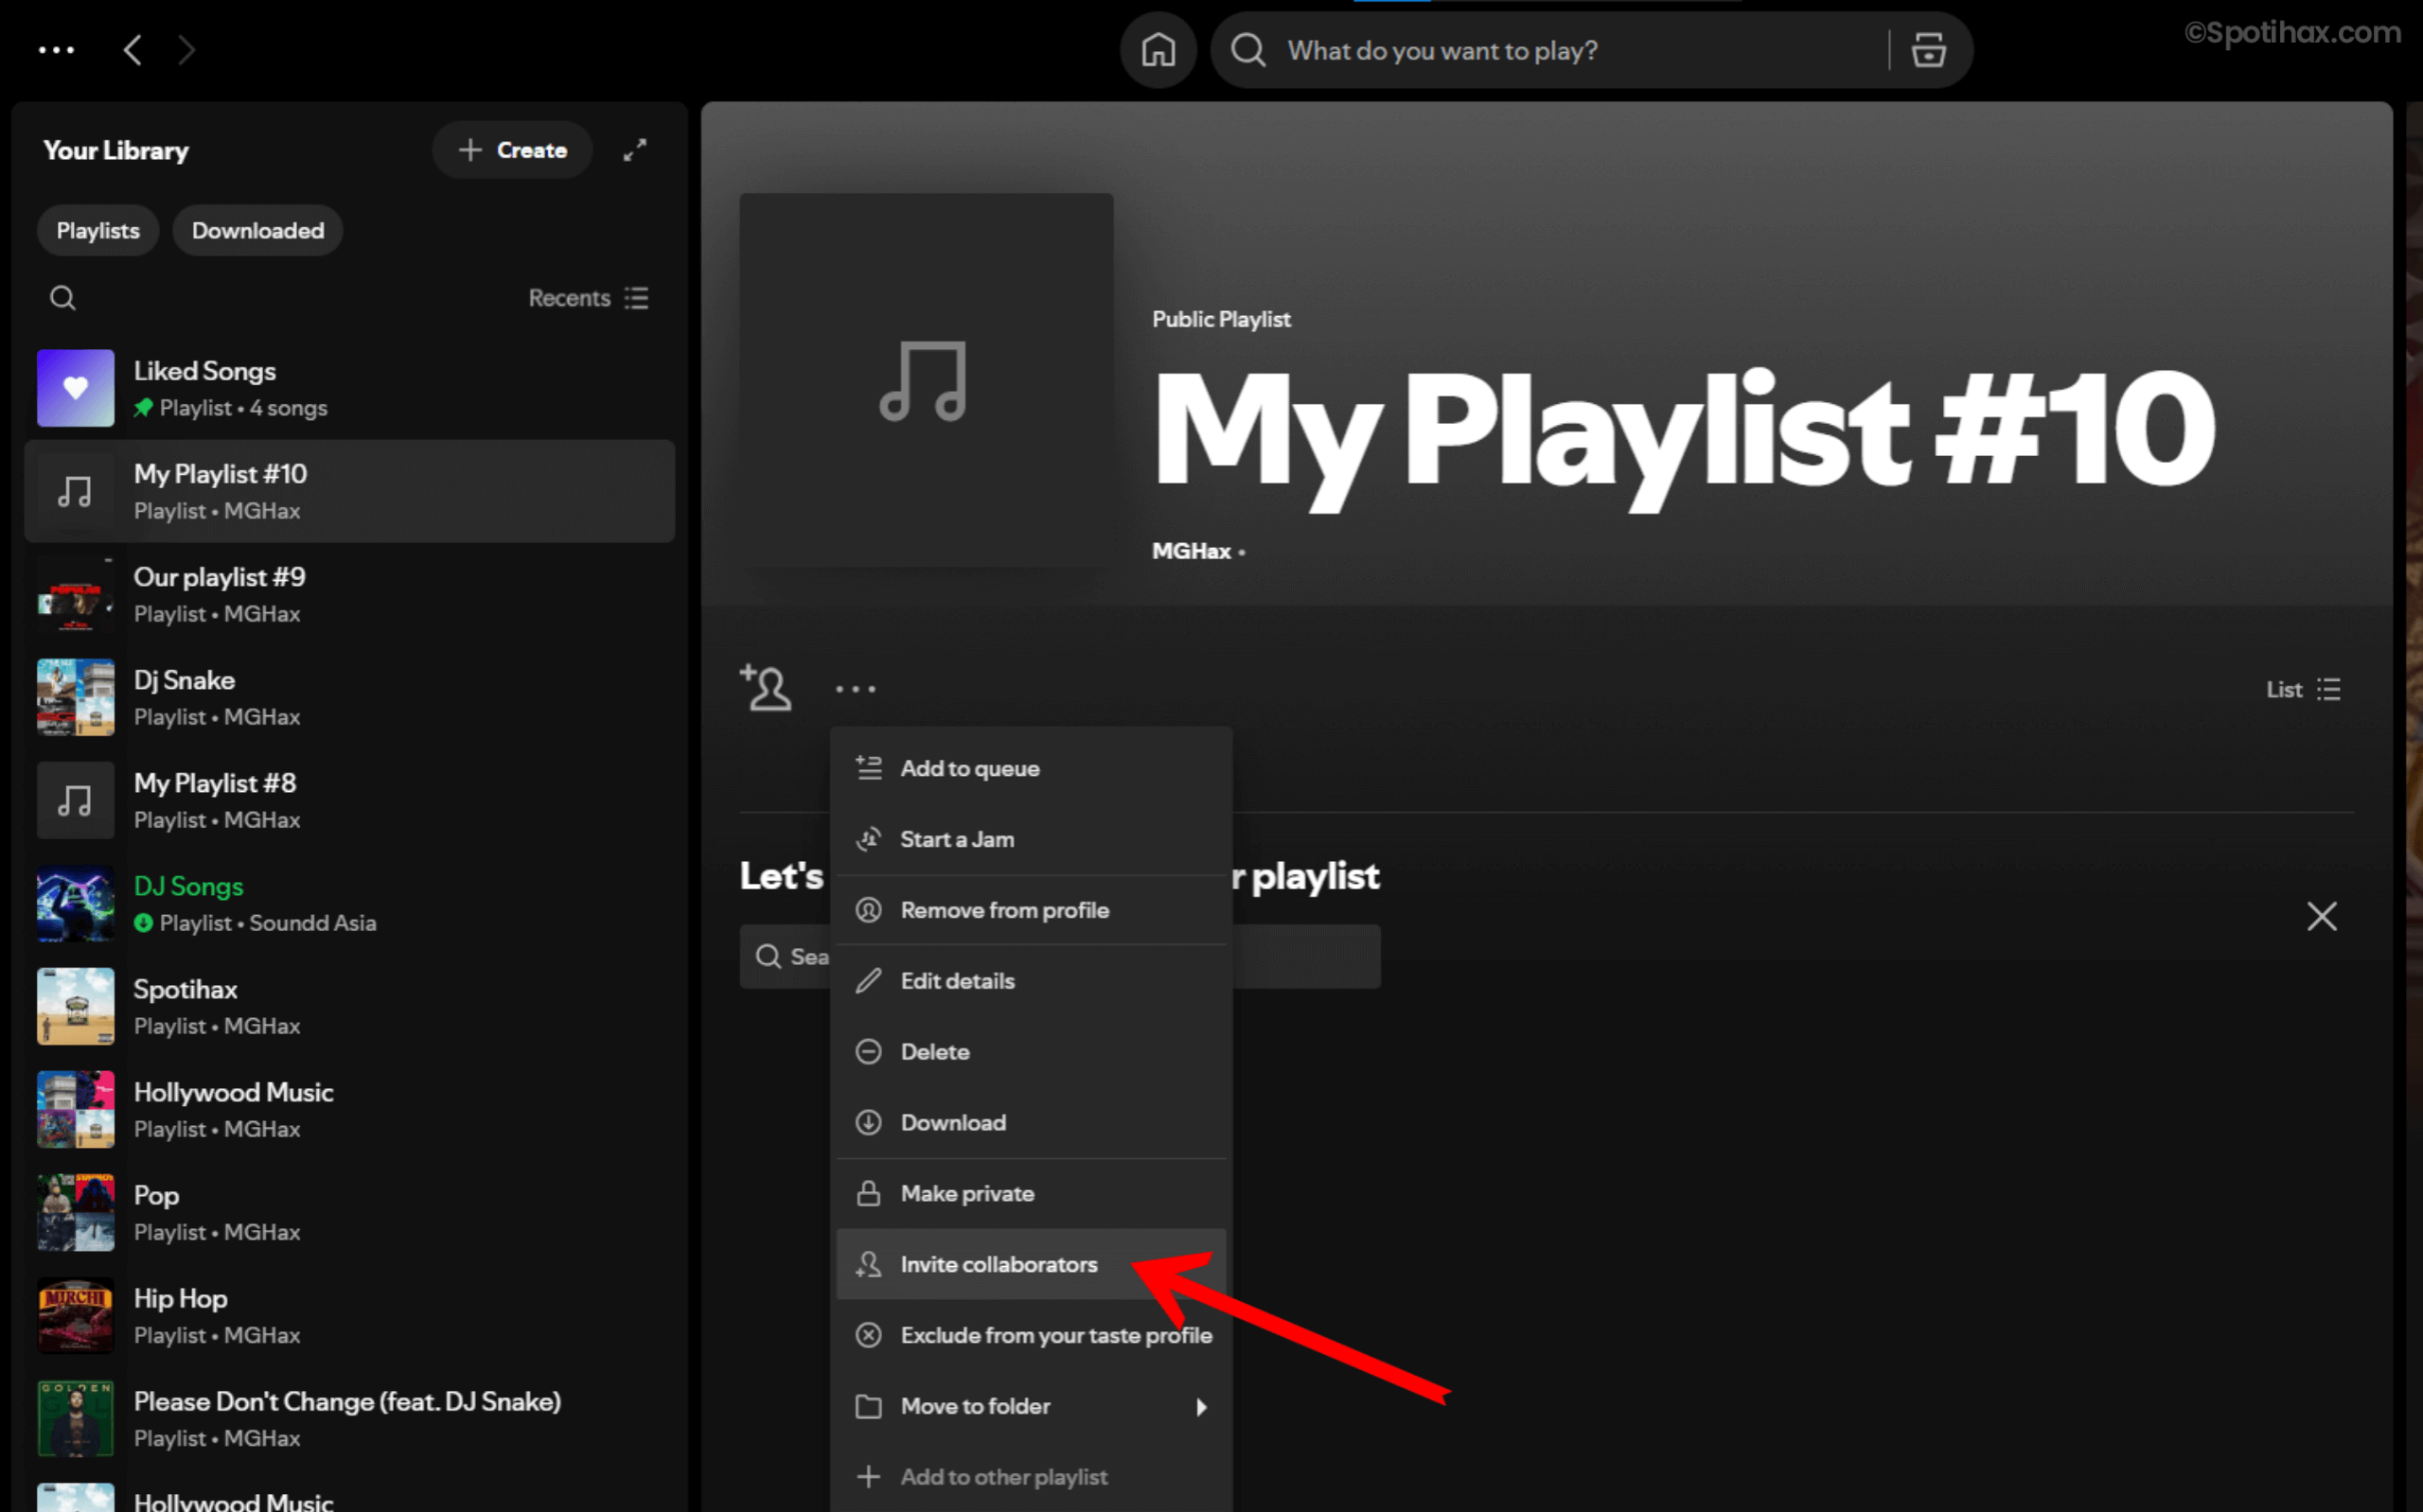Open the Home button
Screen dimensions: 2423x1512
point(1158,50)
